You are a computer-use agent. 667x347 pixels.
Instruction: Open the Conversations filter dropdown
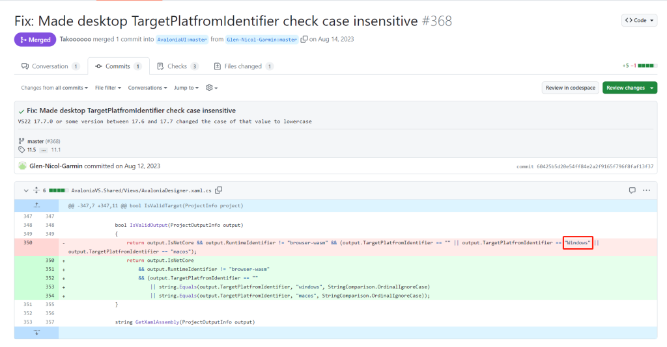coord(147,88)
